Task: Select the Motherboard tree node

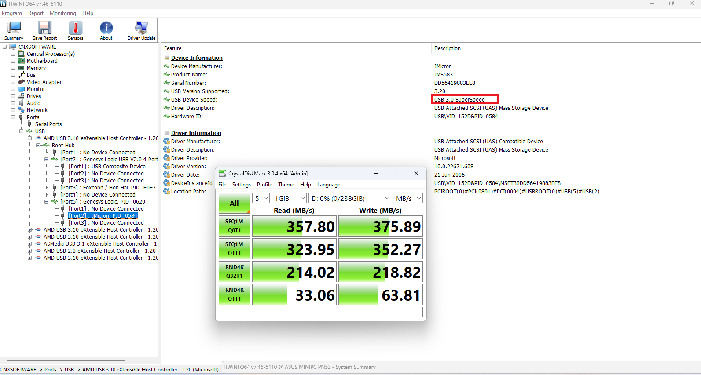Action: tap(42, 61)
